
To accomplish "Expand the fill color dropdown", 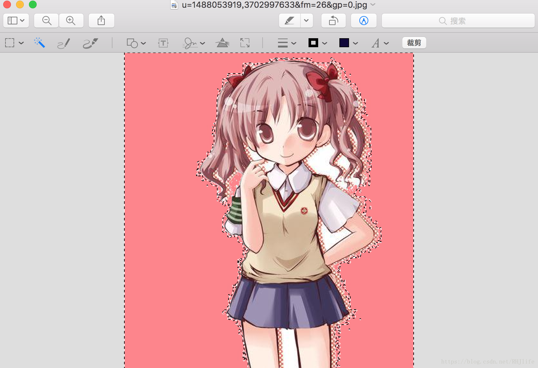I will pyautogui.click(x=355, y=43).
